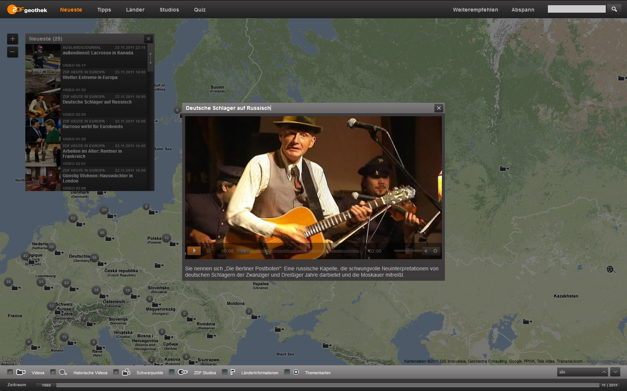
Task: Click the Zeitraum timeline track
Action: coord(328,385)
